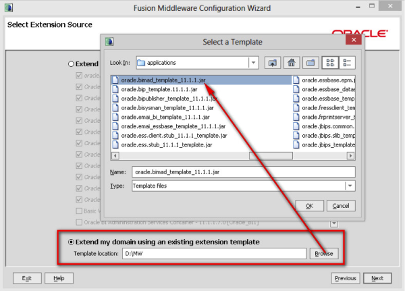This screenshot has width=405, height=291.
Task: Cancel the Select a Template dialog
Action: pos(340,206)
